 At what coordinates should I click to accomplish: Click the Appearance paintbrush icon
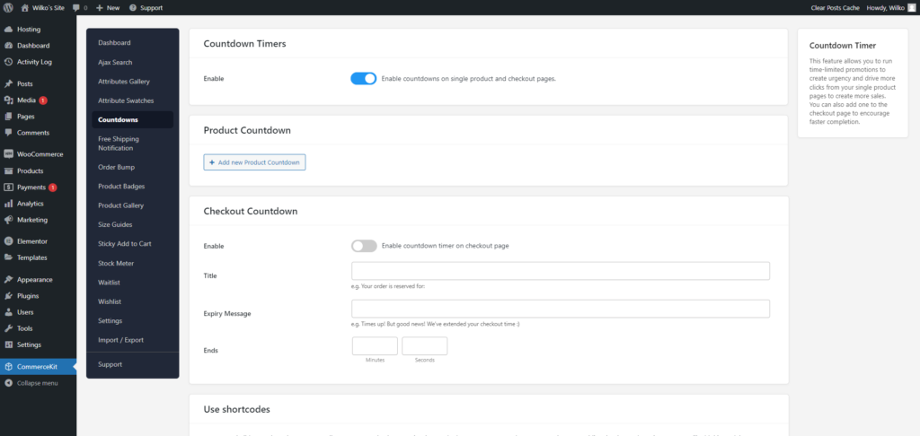click(8, 280)
